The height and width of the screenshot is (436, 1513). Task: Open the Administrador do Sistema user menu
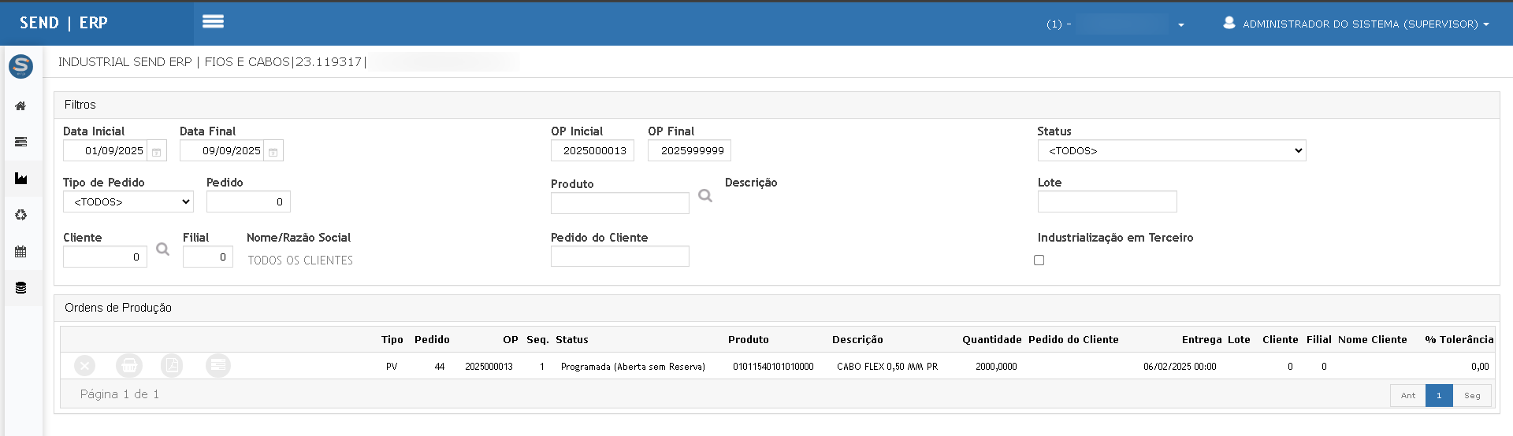(x=1356, y=24)
